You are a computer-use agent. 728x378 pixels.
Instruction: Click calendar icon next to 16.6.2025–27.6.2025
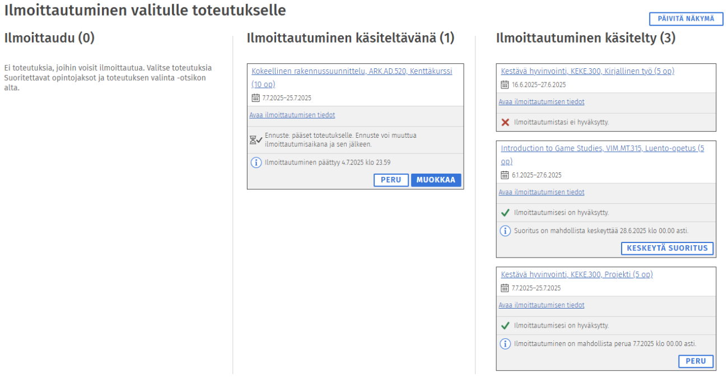[x=505, y=85]
